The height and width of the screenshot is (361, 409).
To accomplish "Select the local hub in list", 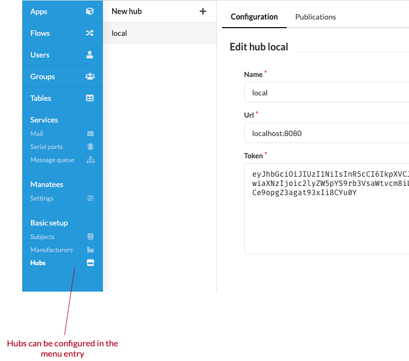I will click(x=160, y=33).
